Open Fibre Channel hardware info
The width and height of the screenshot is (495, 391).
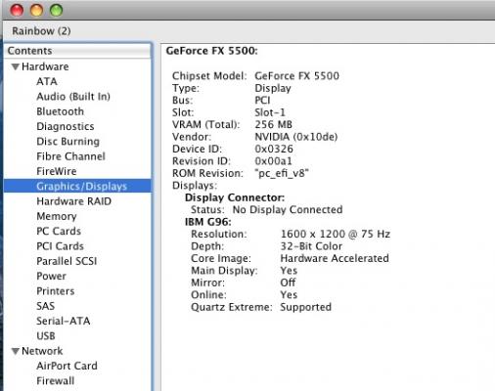[x=70, y=156]
